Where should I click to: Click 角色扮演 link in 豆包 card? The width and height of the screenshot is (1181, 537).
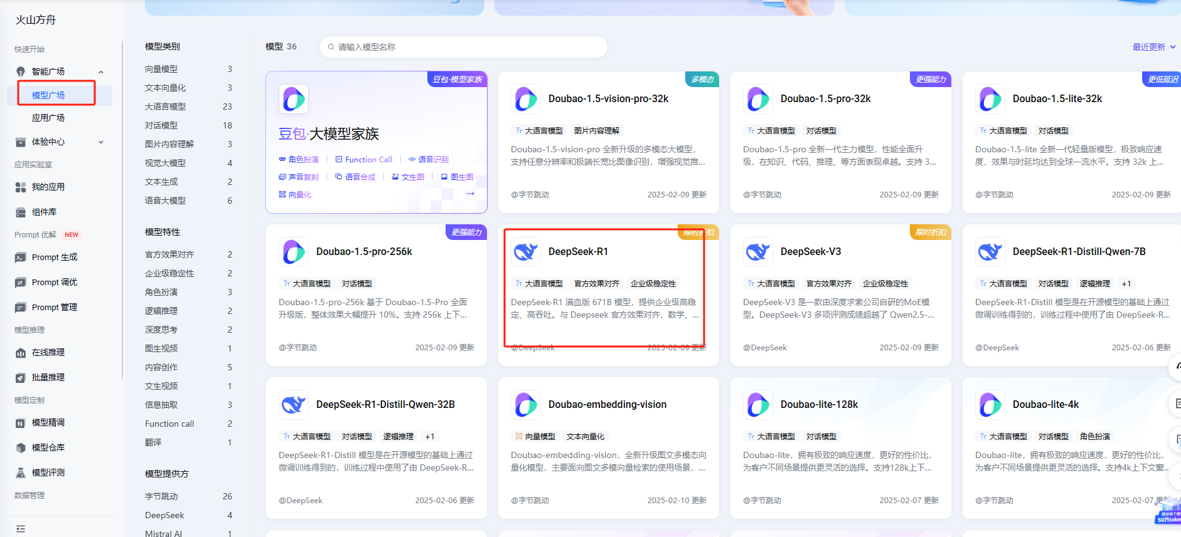(x=299, y=160)
